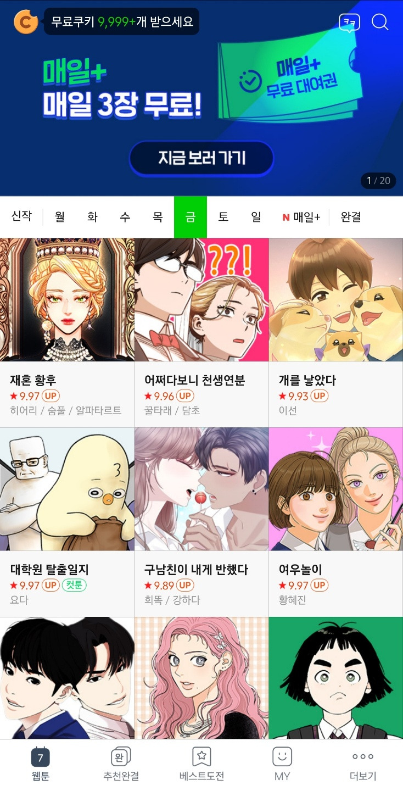Viewport: 403px width, 791px height.
Task: Open the 매일+ tab
Action: click(301, 217)
